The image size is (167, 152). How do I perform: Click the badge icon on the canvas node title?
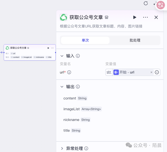click(28, 48)
